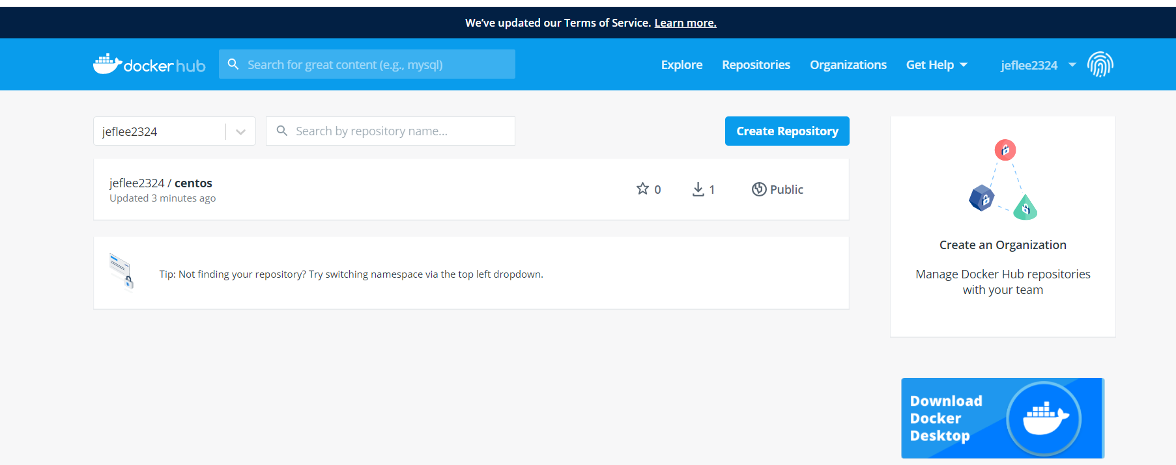
Task: Click the star icon on centos row
Action: [642, 189]
